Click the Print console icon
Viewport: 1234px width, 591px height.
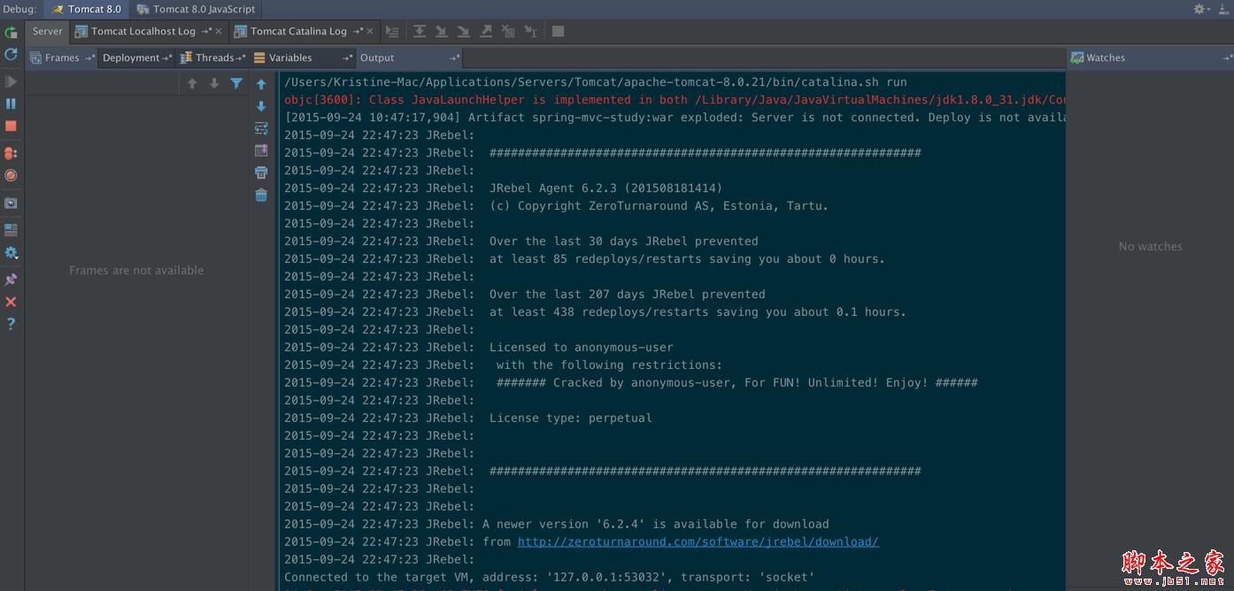point(261,173)
